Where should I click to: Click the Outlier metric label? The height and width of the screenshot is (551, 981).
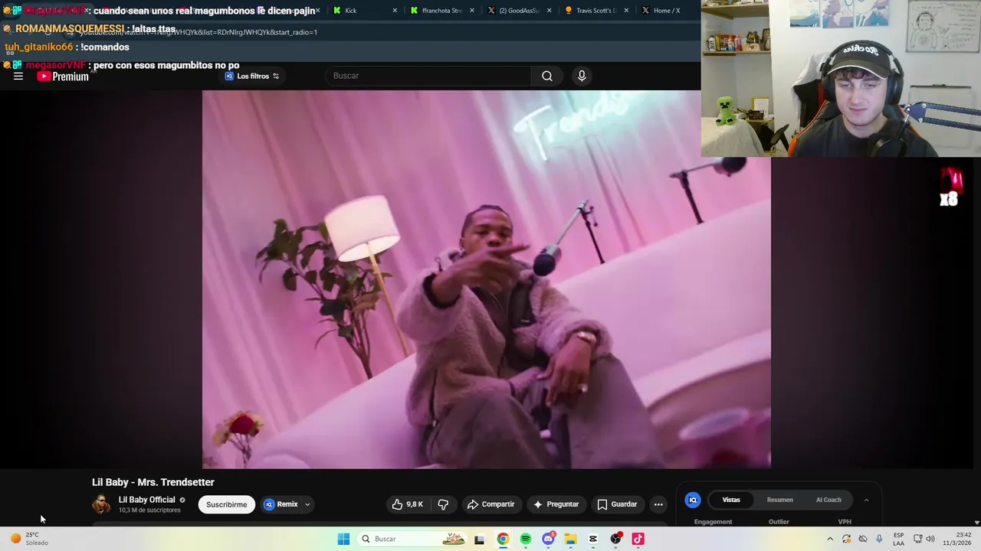click(x=779, y=522)
